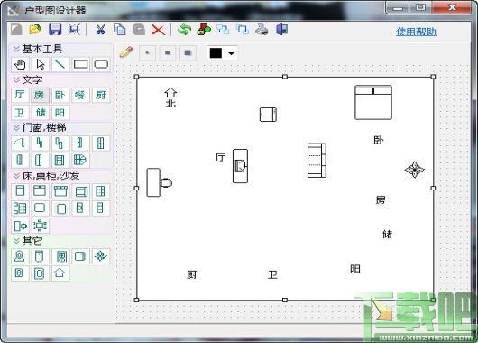
Task: Collapse the 床,桌柜,沙发 section
Action: [16, 175]
